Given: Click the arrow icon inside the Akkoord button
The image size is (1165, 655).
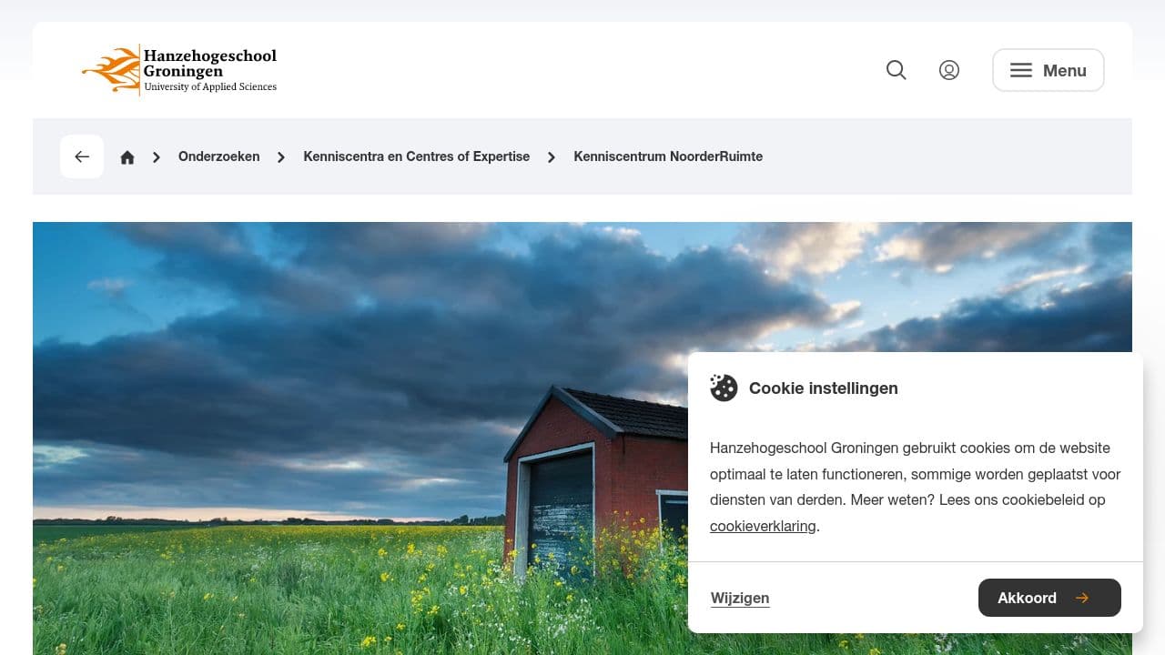Looking at the screenshot, I should pyautogui.click(x=1082, y=598).
